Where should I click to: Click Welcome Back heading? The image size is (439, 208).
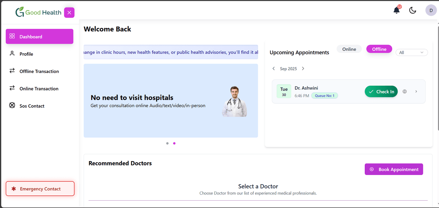pyautogui.click(x=108, y=29)
